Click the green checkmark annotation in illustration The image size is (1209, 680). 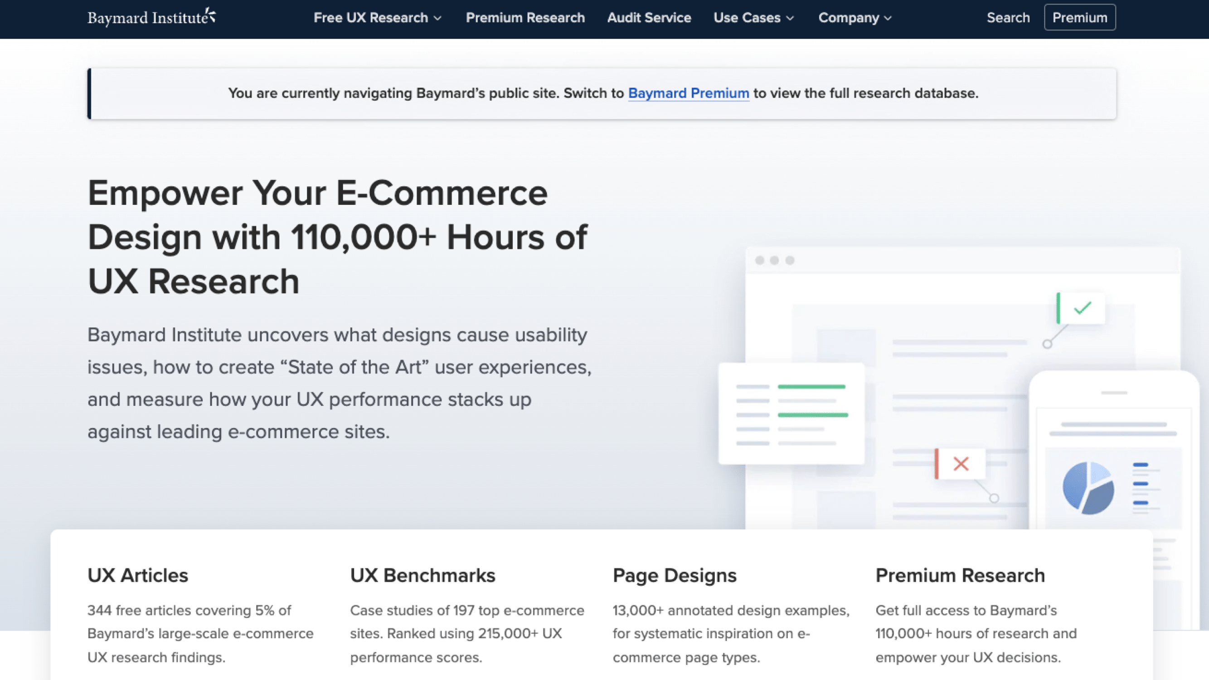[x=1081, y=308]
